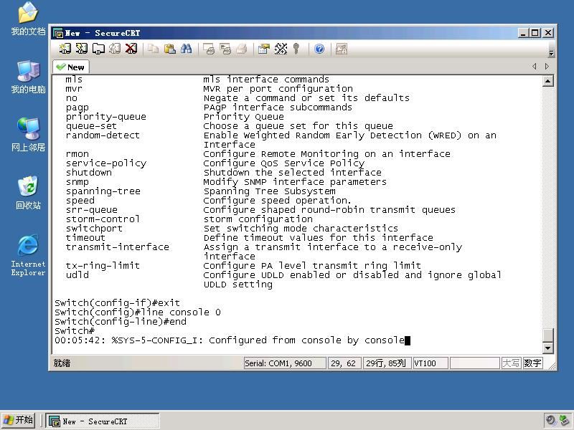Click the Serial: COM1, 9600 status field
This screenshot has width=574, height=430.
284,363
